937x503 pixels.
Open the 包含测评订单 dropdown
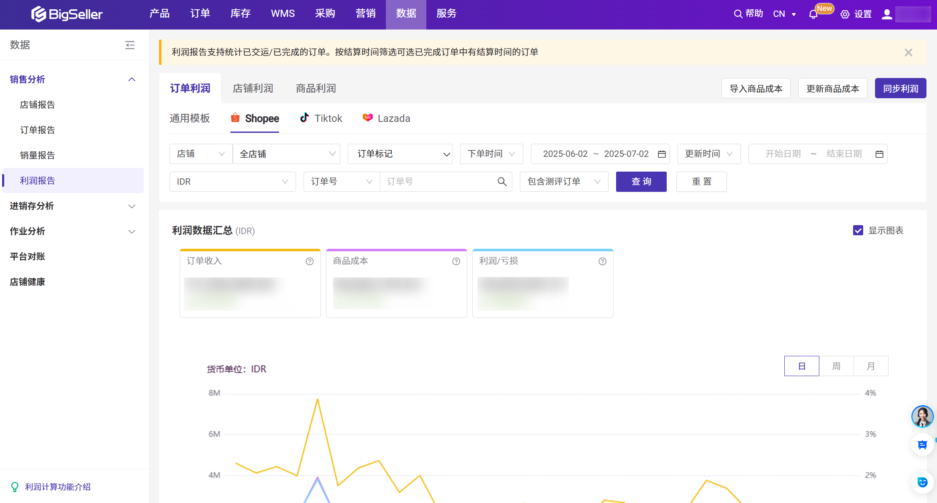[564, 182]
